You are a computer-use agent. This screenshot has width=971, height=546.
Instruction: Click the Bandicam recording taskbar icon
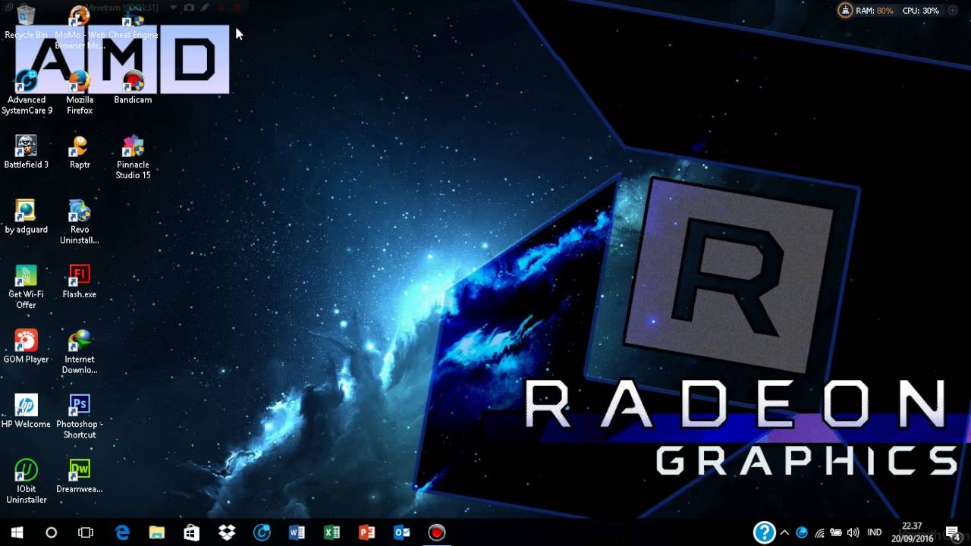tap(436, 532)
